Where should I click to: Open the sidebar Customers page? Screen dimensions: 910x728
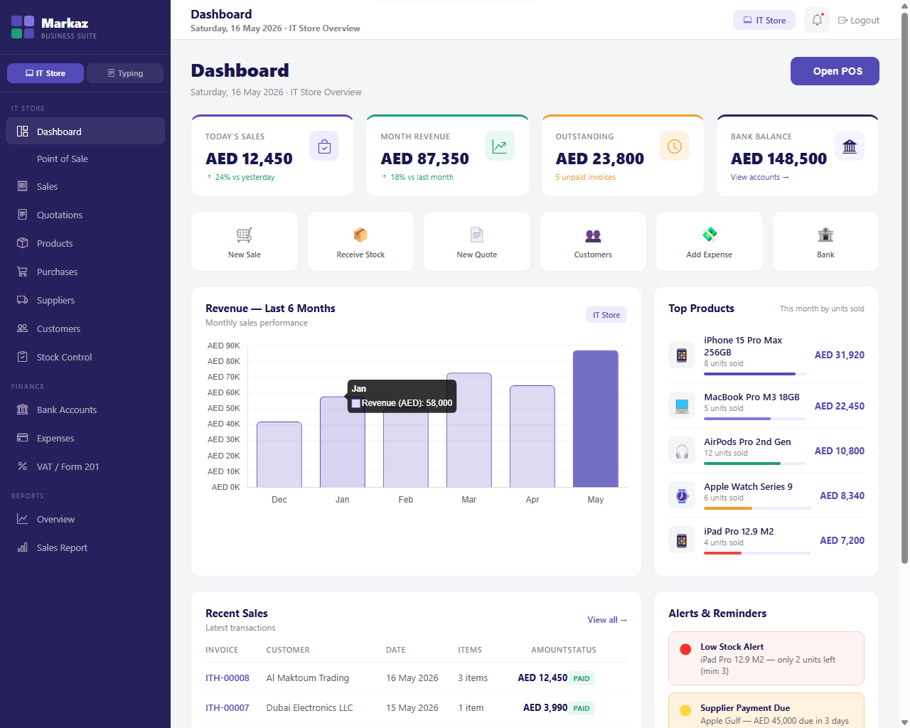[x=85, y=328]
